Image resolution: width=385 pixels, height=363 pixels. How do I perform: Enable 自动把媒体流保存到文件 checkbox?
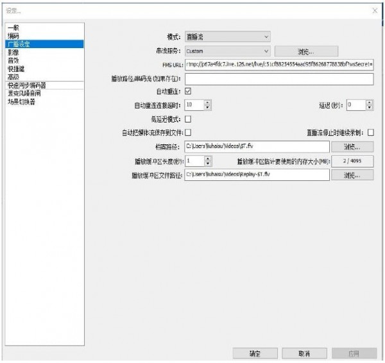(x=188, y=133)
